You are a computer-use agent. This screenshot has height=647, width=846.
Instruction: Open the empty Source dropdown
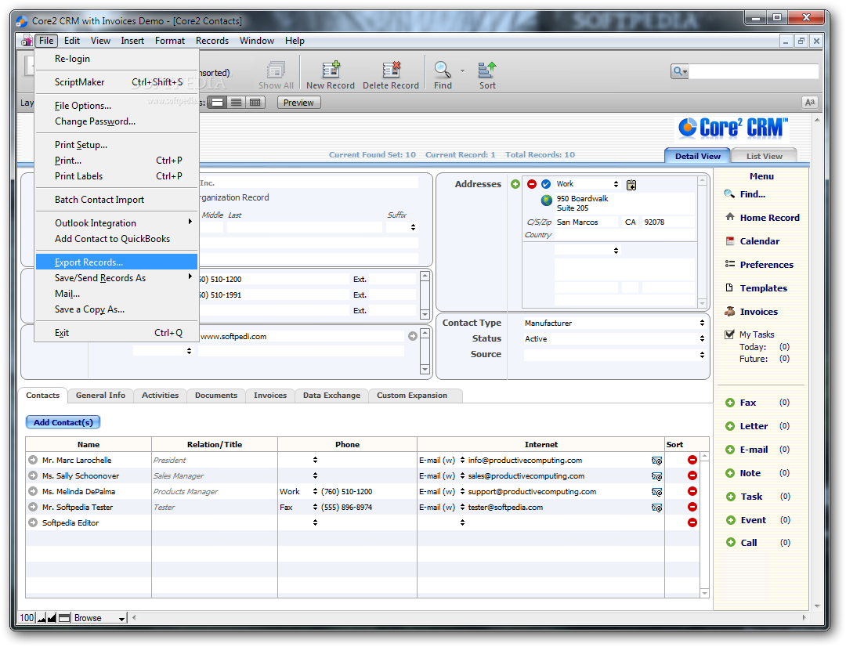pyautogui.click(x=702, y=355)
